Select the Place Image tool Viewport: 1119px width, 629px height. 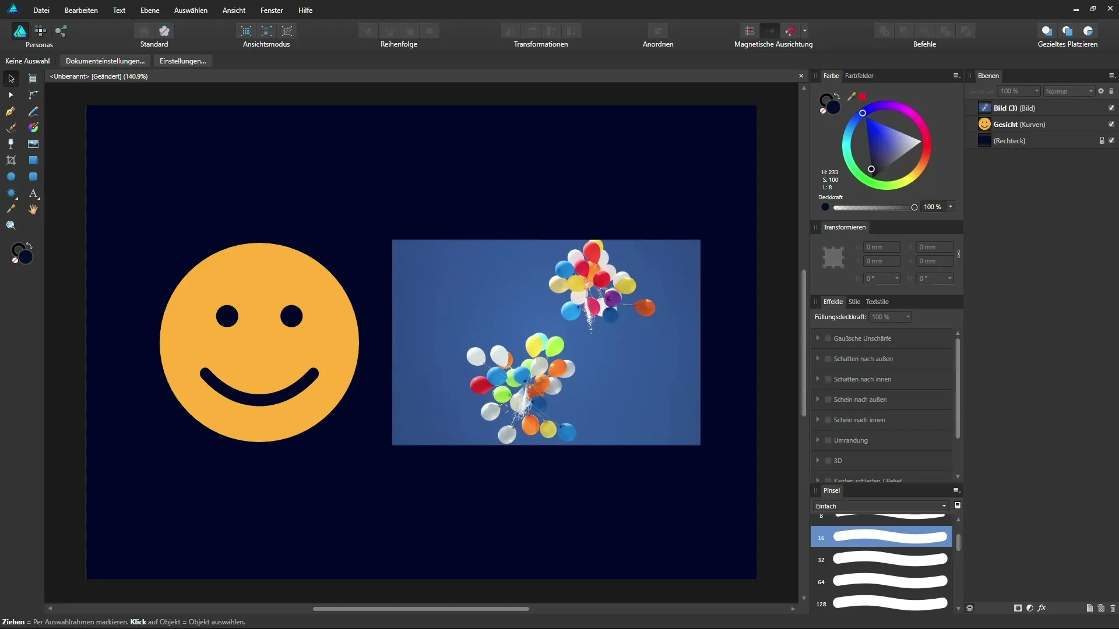(x=33, y=144)
